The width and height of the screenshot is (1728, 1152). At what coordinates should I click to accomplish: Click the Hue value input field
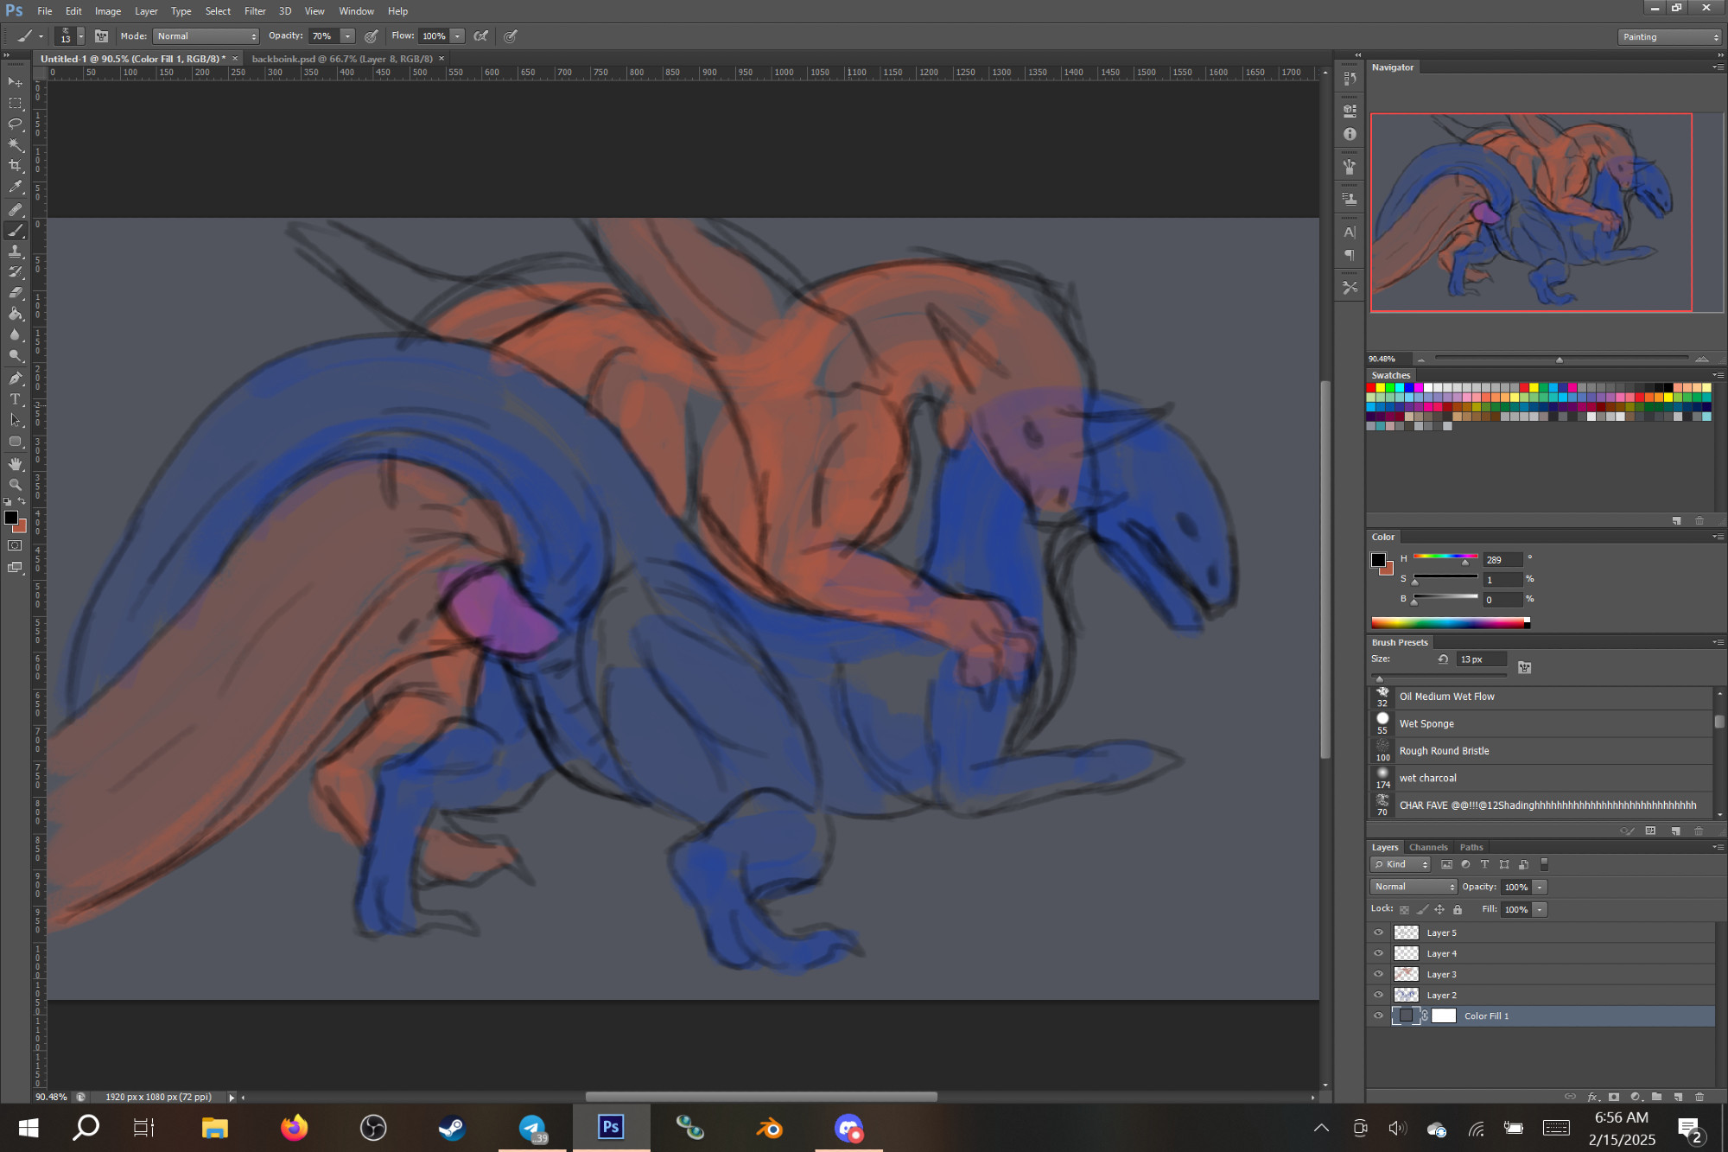coord(1503,560)
